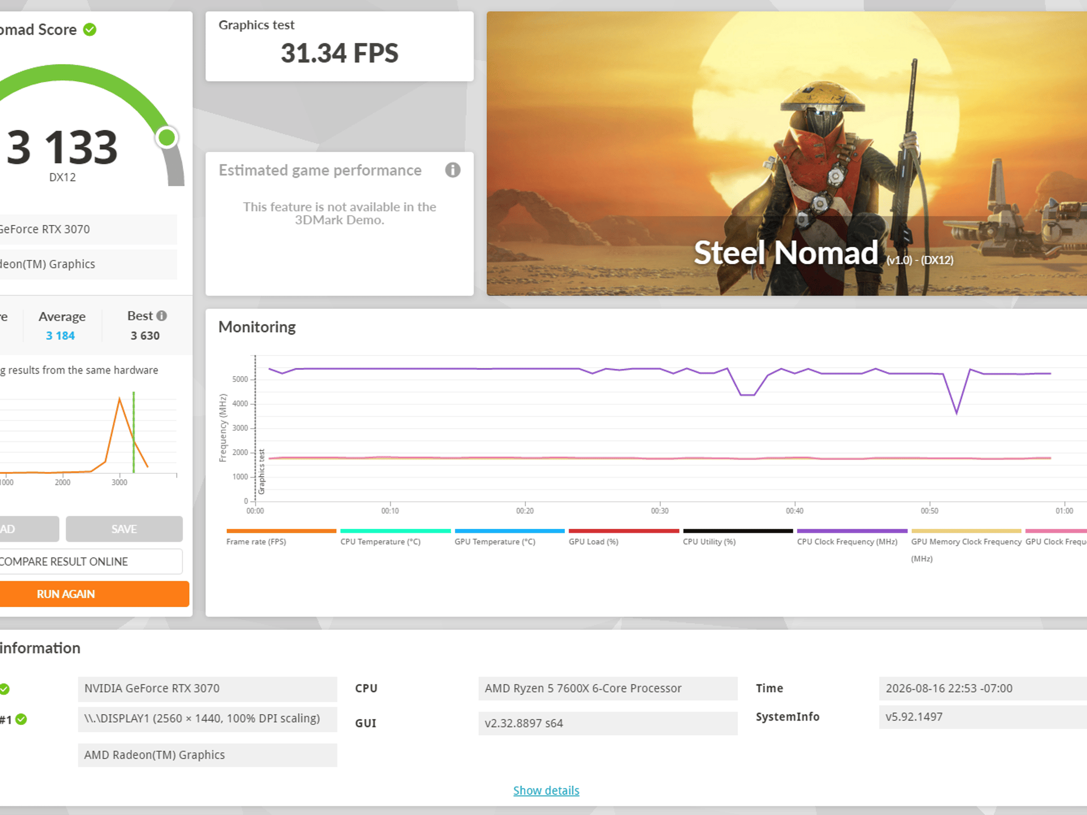Open the Show details link
Viewport: 1087px width, 815px height.
[x=546, y=791]
